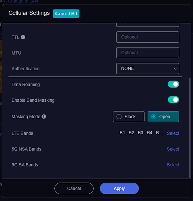Click Select link for 5G NSA Bands
The image size is (193, 201).
[x=173, y=149]
